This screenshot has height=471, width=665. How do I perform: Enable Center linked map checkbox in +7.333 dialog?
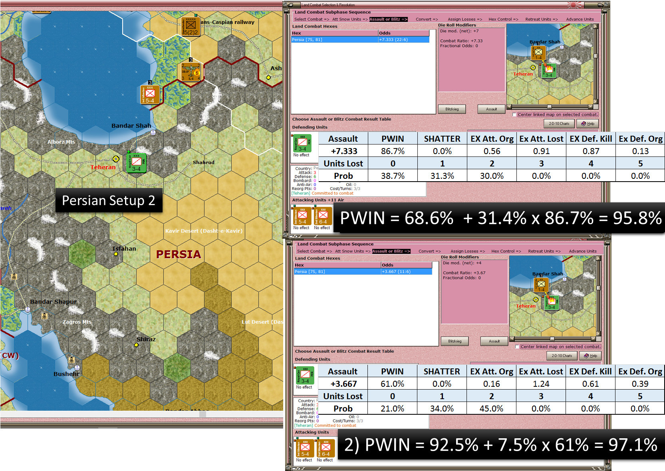[x=514, y=115]
